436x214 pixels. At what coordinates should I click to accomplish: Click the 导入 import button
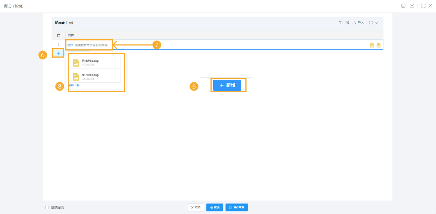point(359,23)
